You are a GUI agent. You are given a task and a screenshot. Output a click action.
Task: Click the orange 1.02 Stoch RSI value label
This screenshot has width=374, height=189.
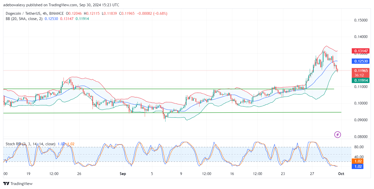[357, 161]
